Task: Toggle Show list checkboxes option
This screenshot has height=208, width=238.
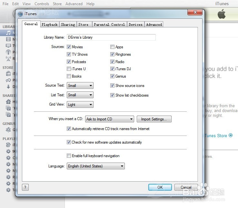Action: [112, 95]
